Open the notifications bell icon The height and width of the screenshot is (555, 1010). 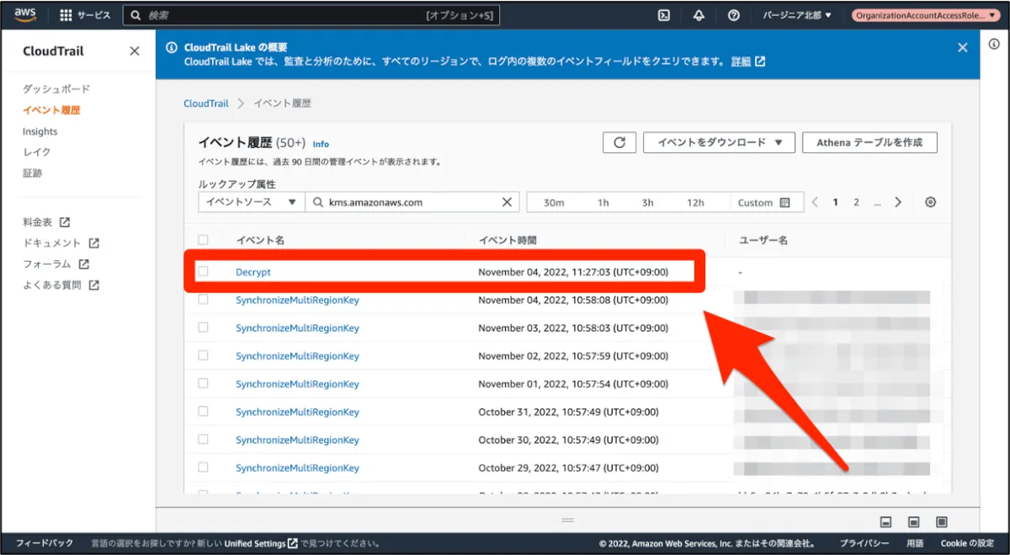[x=699, y=15]
